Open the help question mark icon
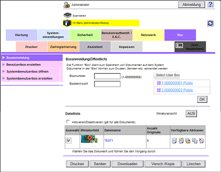 tap(210, 4)
